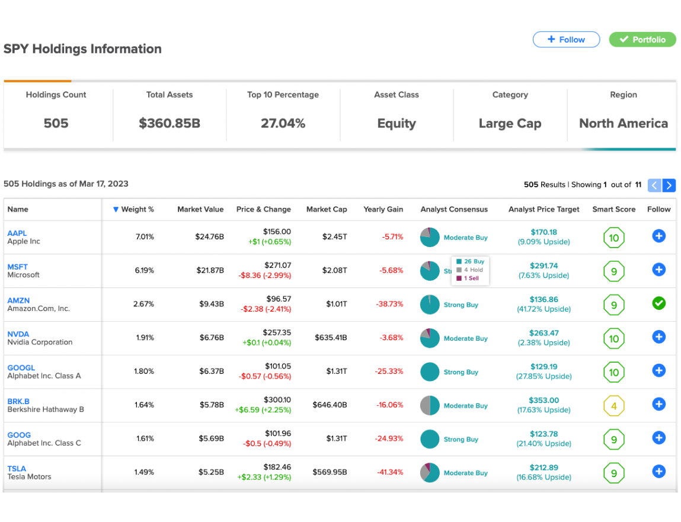
Task: Follow AAPL with the blue plus icon
Action: 658,236
